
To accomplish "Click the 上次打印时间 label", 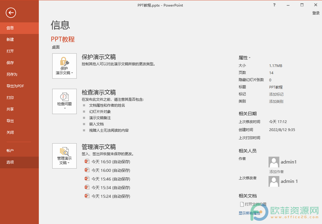I will pyautogui.click(x=249, y=138).
